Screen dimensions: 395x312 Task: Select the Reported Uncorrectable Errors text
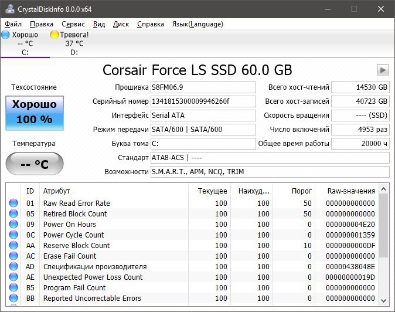(92, 299)
